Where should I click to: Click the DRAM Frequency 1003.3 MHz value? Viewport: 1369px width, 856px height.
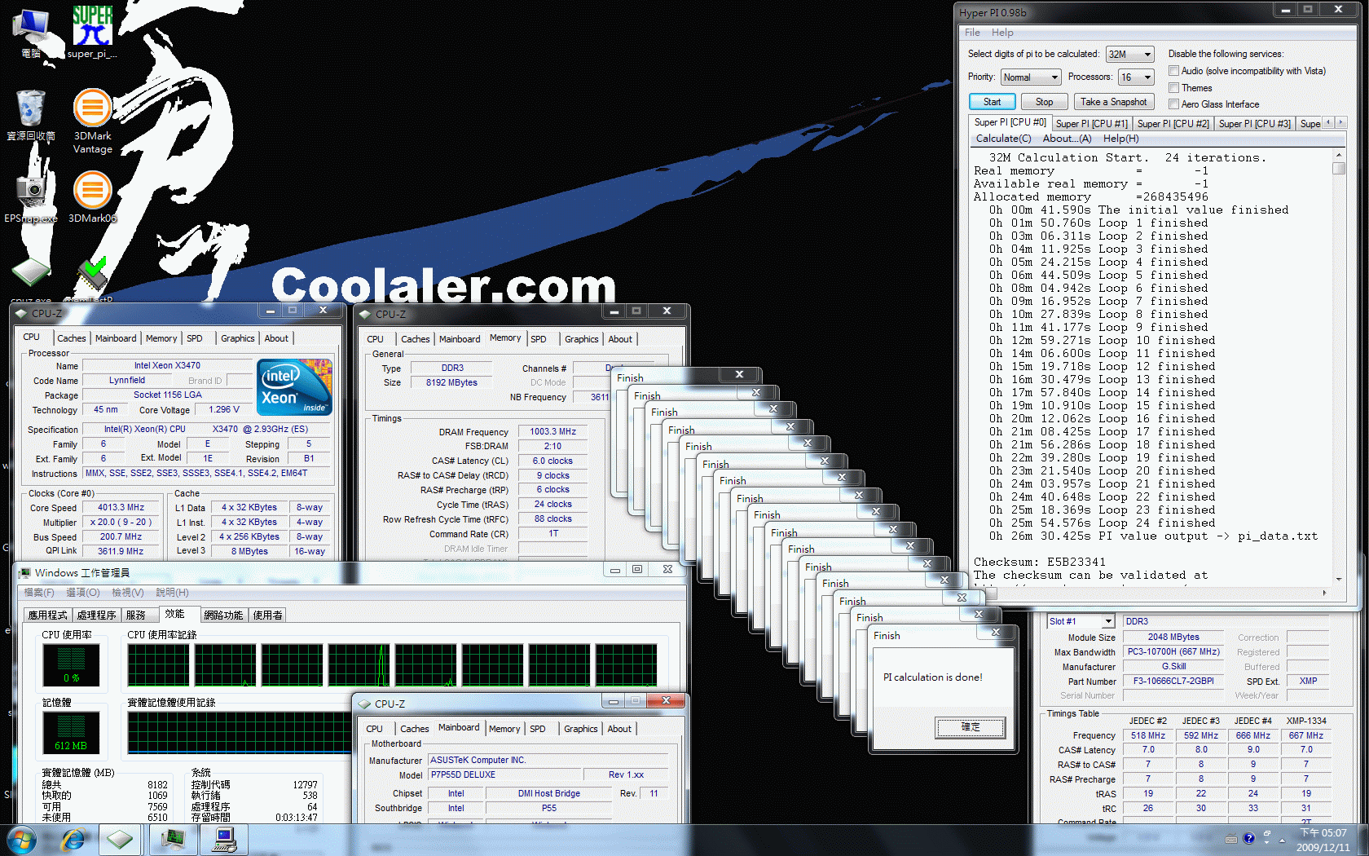tap(552, 431)
